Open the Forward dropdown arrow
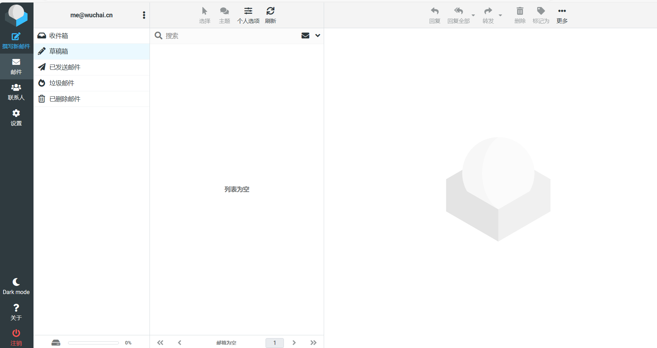 coord(500,16)
